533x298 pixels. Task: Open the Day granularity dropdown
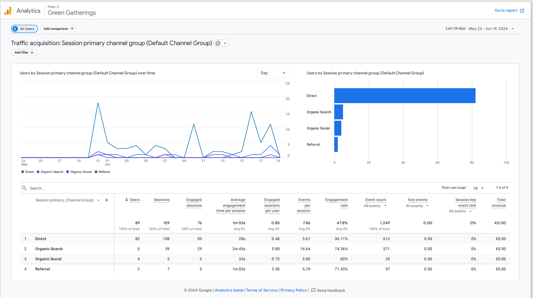(x=272, y=73)
